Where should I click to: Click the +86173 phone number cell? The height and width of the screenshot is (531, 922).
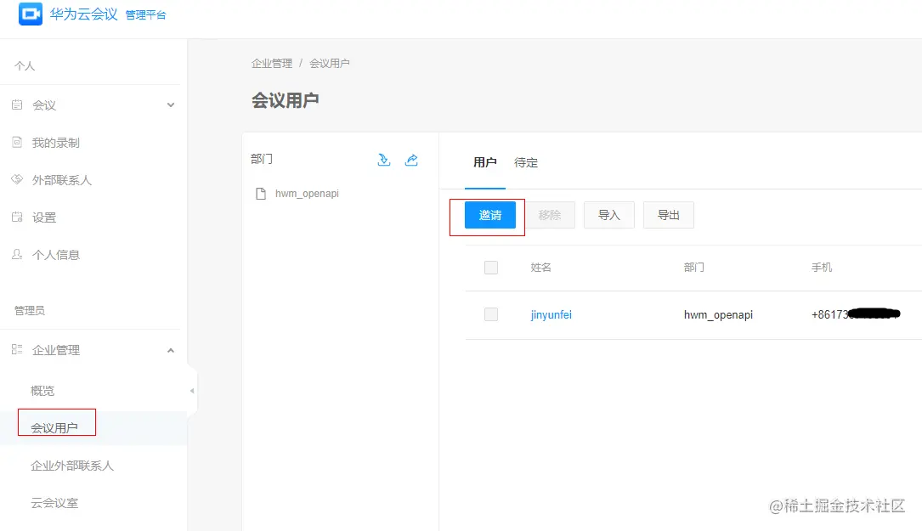pyautogui.click(x=856, y=314)
